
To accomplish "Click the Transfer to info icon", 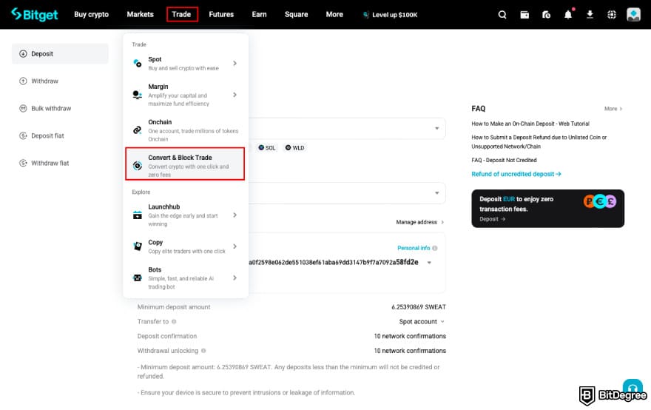I will [174, 321].
